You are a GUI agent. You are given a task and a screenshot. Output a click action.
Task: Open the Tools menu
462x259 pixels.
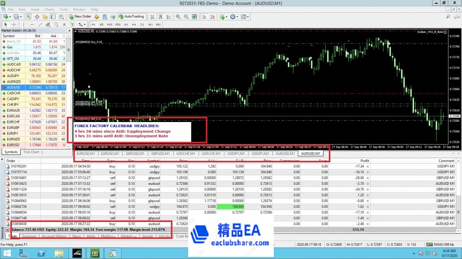pyautogui.click(x=64, y=9)
